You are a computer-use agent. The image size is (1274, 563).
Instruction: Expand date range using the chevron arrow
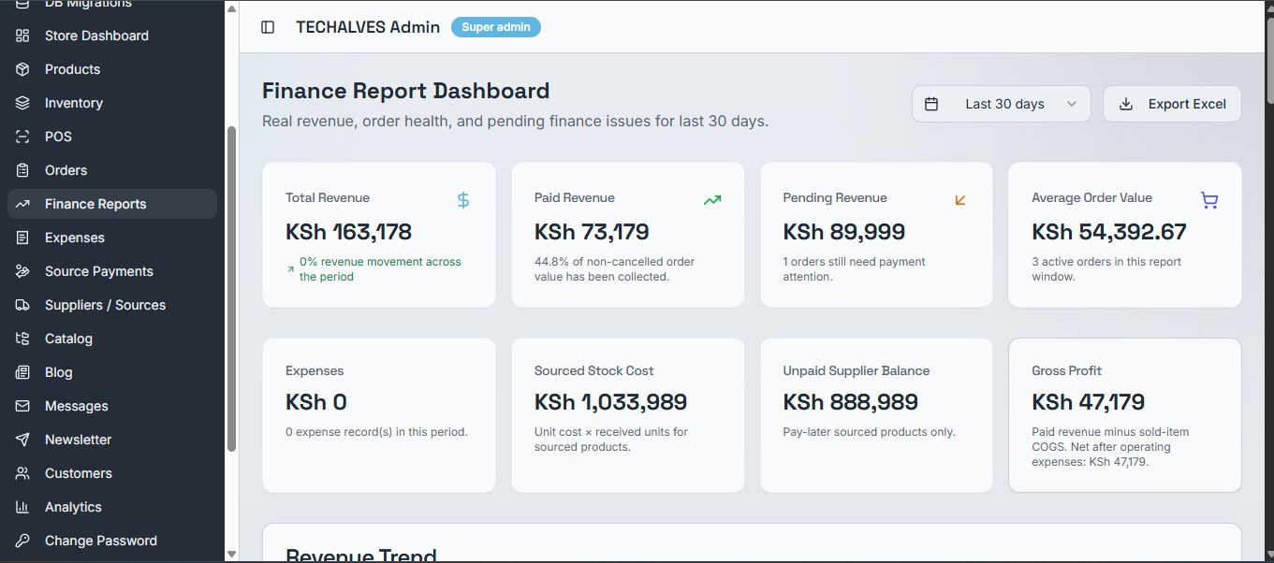pyautogui.click(x=1072, y=104)
